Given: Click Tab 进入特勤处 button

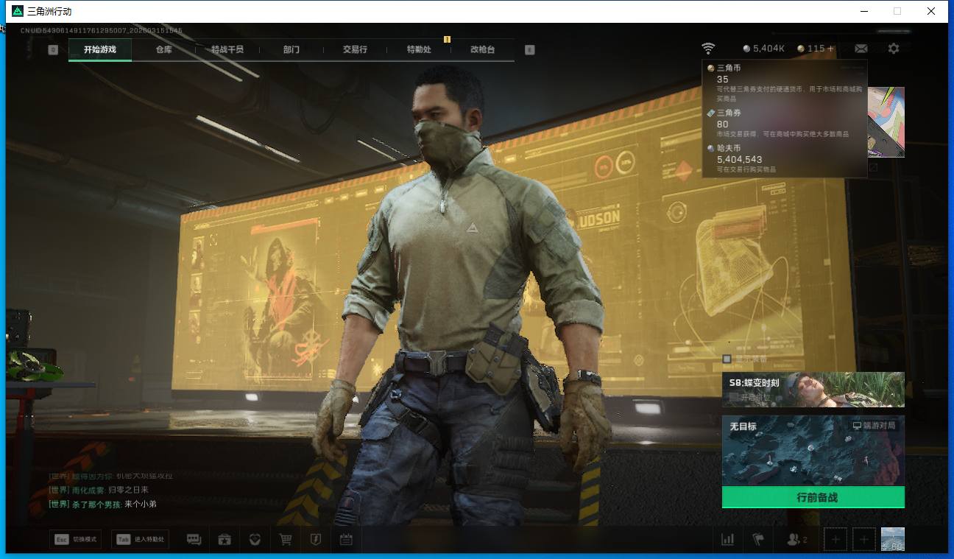Looking at the screenshot, I should 140,539.
